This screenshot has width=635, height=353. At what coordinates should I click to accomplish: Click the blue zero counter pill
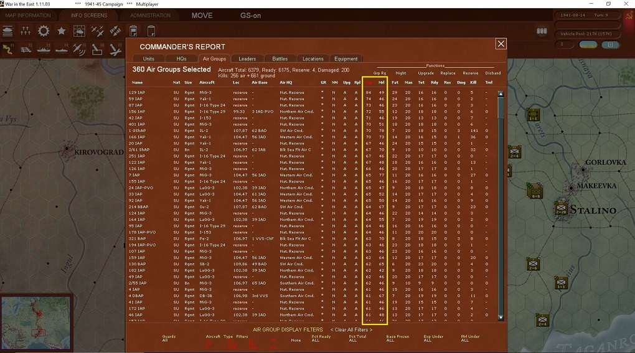pyautogui.click(x=610, y=45)
